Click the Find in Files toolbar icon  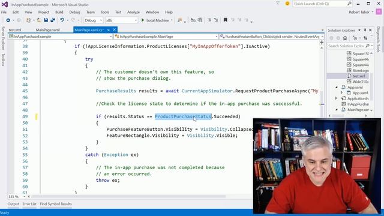(180, 20)
